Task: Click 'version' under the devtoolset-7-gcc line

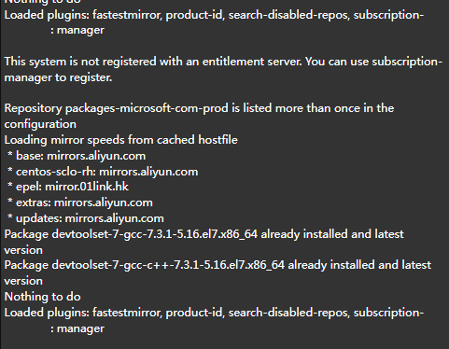Action: point(23,250)
